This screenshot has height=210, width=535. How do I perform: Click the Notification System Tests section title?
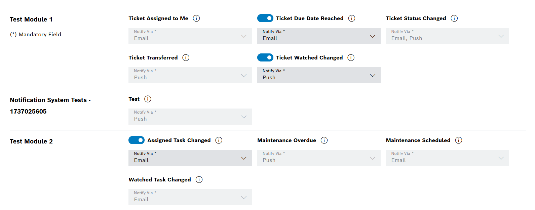click(50, 106)
